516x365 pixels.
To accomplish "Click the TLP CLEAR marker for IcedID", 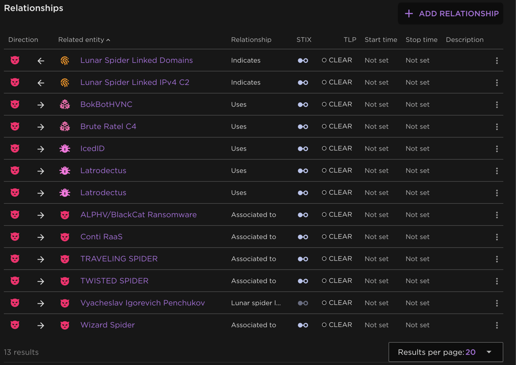I will 337,149.
